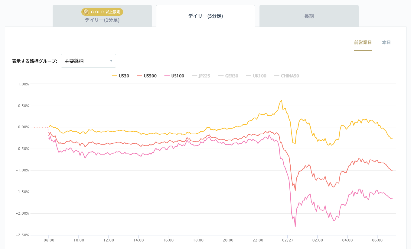Click the GOLD以上限定 badge label
This screenshot has width=411, height=249.
106,12
